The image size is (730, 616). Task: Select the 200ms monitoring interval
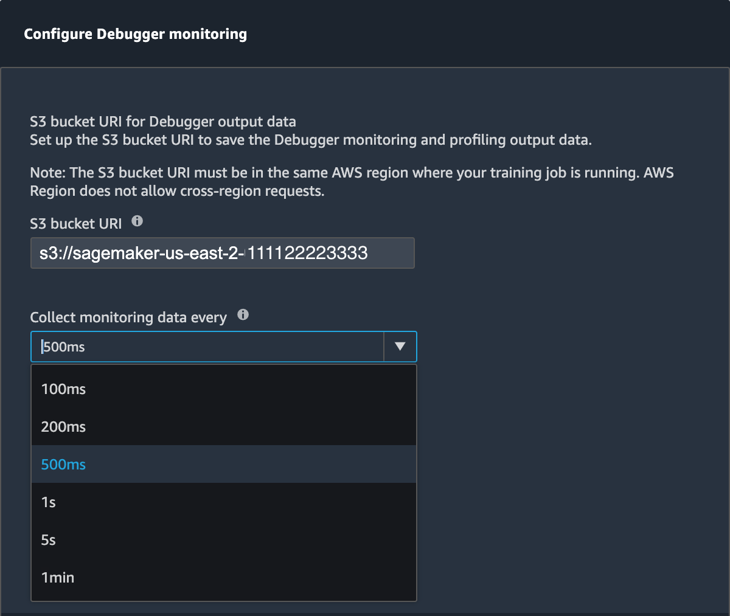coord(63,426)
